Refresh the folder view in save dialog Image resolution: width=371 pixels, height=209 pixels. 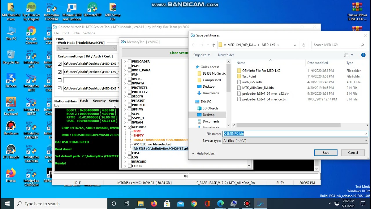point(304,45)
